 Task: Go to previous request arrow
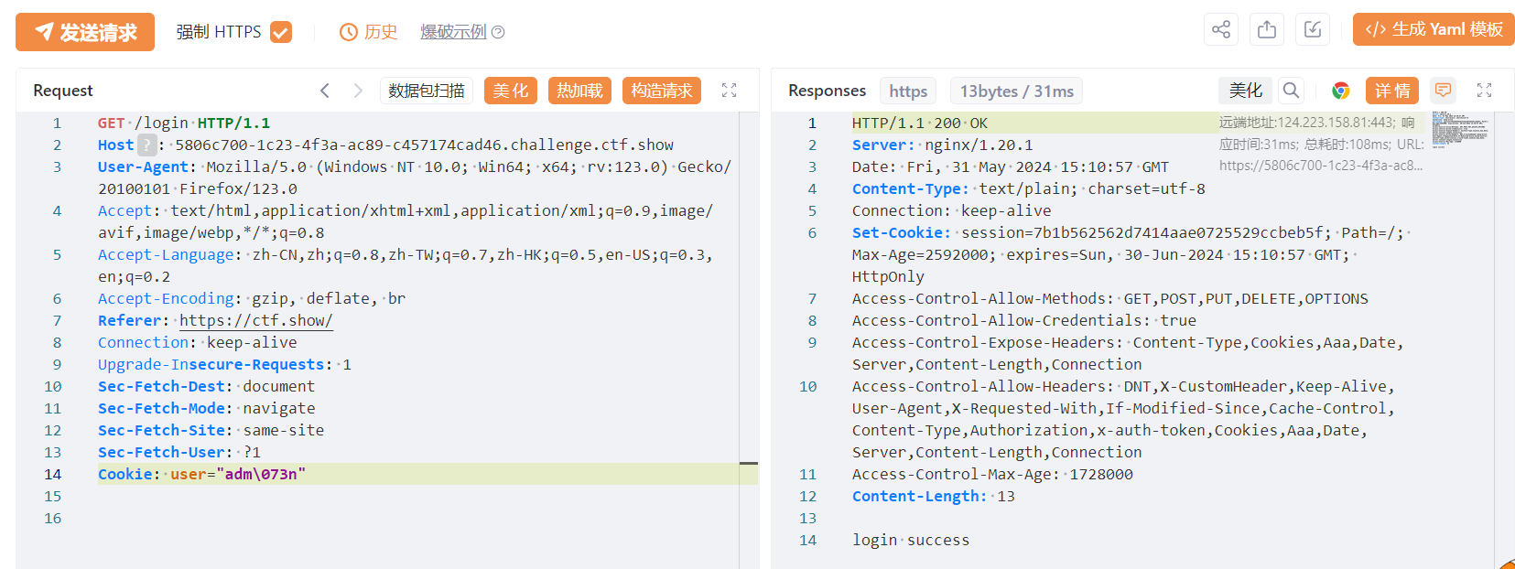(x=325, y=91)
